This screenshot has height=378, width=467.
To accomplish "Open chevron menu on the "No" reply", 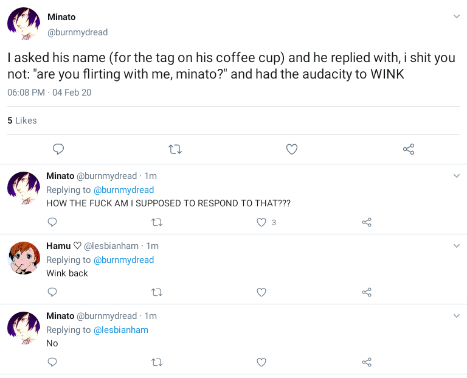I will pyautogui.click(x=457, y=316).
